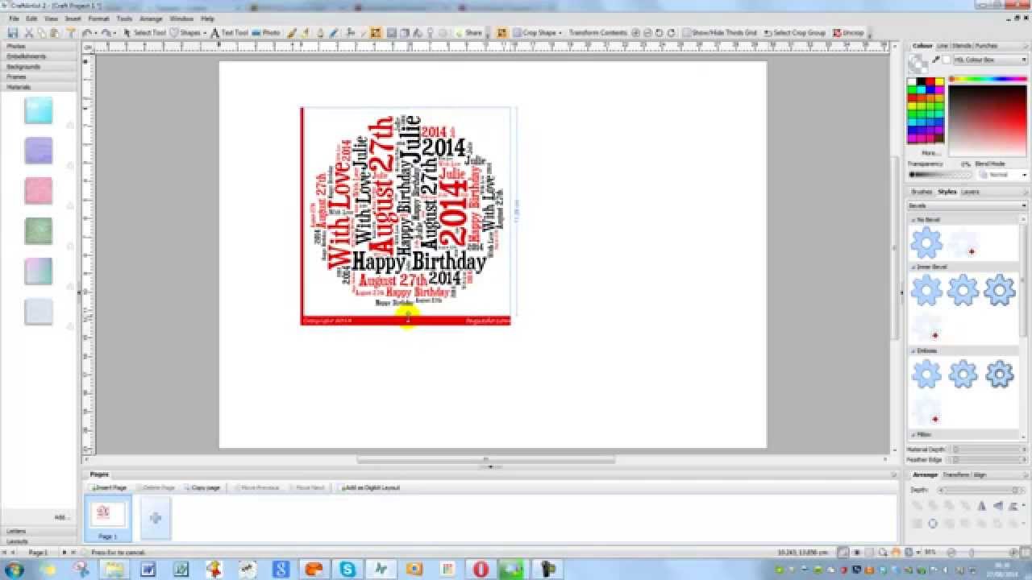The height and width of the screenshot is (580, 1032).
Task: Open the HSL Colour Box dropdown
Action: tap(990, 60)
